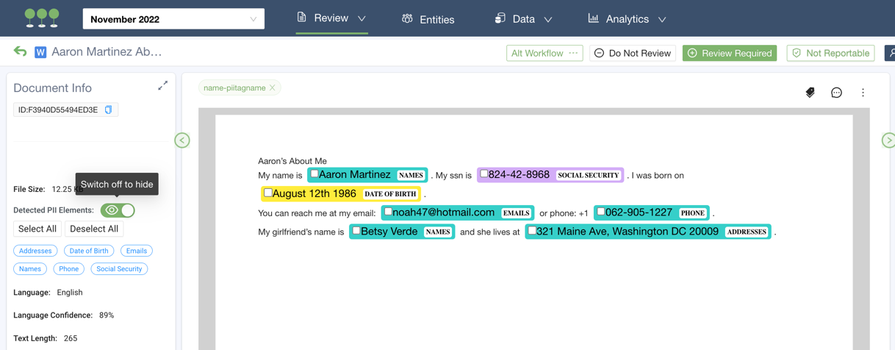
Task: Open the Data dropdown menu
Action: [523, 19]
